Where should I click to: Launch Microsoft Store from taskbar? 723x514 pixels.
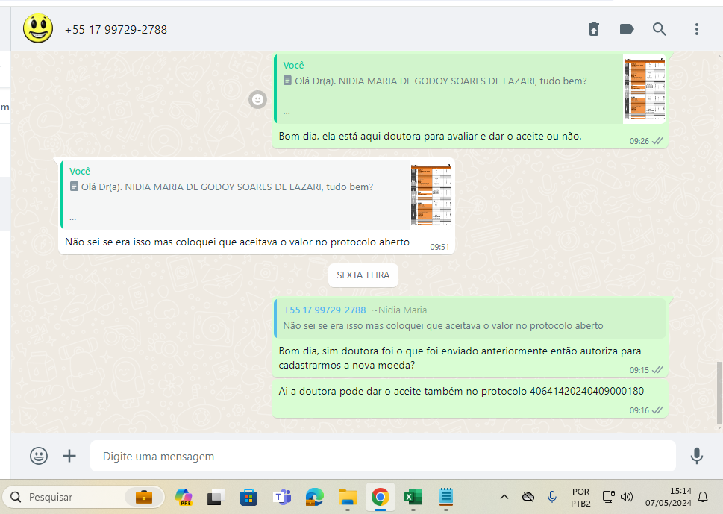coord(248,497)
